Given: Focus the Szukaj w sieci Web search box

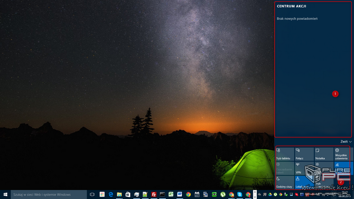Looking at the screenshot, I should click(49, 194).
